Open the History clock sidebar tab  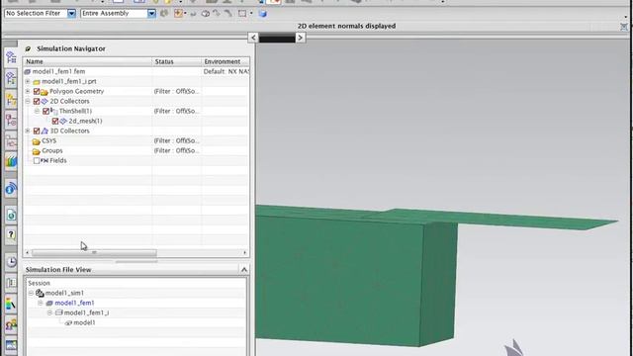pos(11,261)
